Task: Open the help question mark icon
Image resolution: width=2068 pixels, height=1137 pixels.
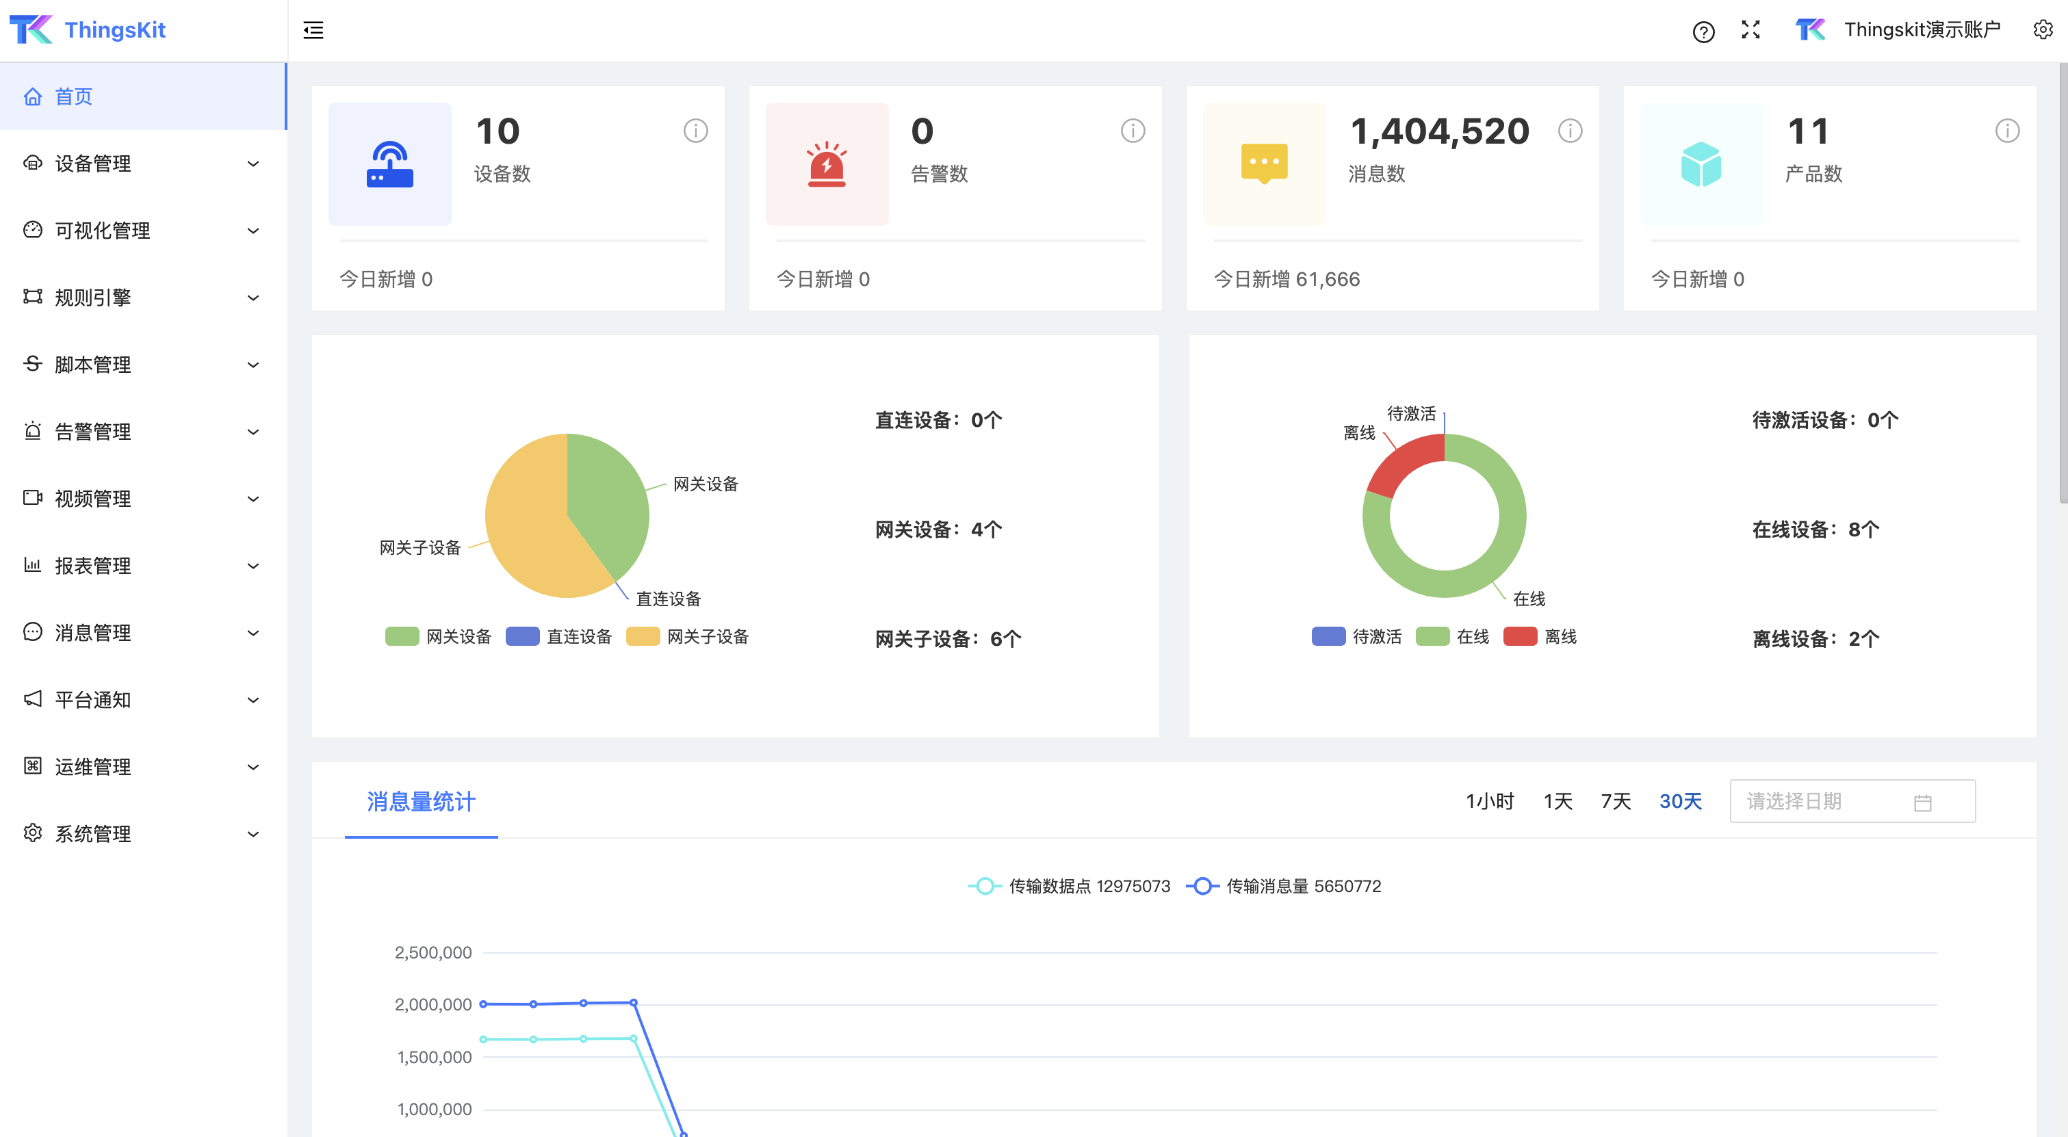Action: coord(1703,31)
